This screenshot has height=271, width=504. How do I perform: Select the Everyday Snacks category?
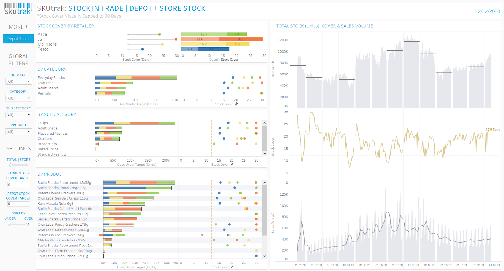(x=51, y=78)
